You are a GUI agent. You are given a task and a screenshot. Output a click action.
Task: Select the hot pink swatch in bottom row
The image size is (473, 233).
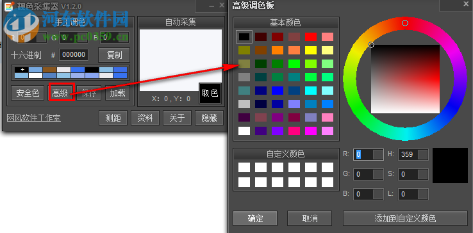pos(294,131)
